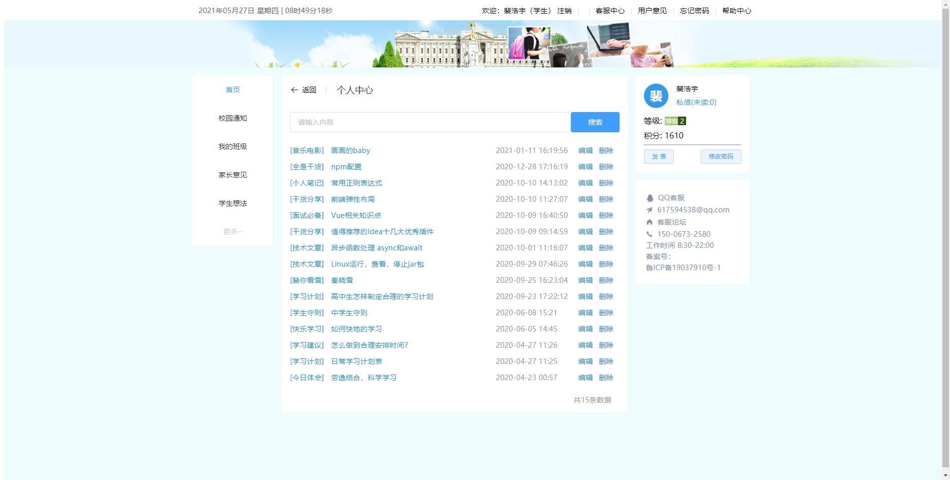Viewport: 950px width, 480px height.
Task: Click the paper plane email icon
Action: click(x=649, y=210)
